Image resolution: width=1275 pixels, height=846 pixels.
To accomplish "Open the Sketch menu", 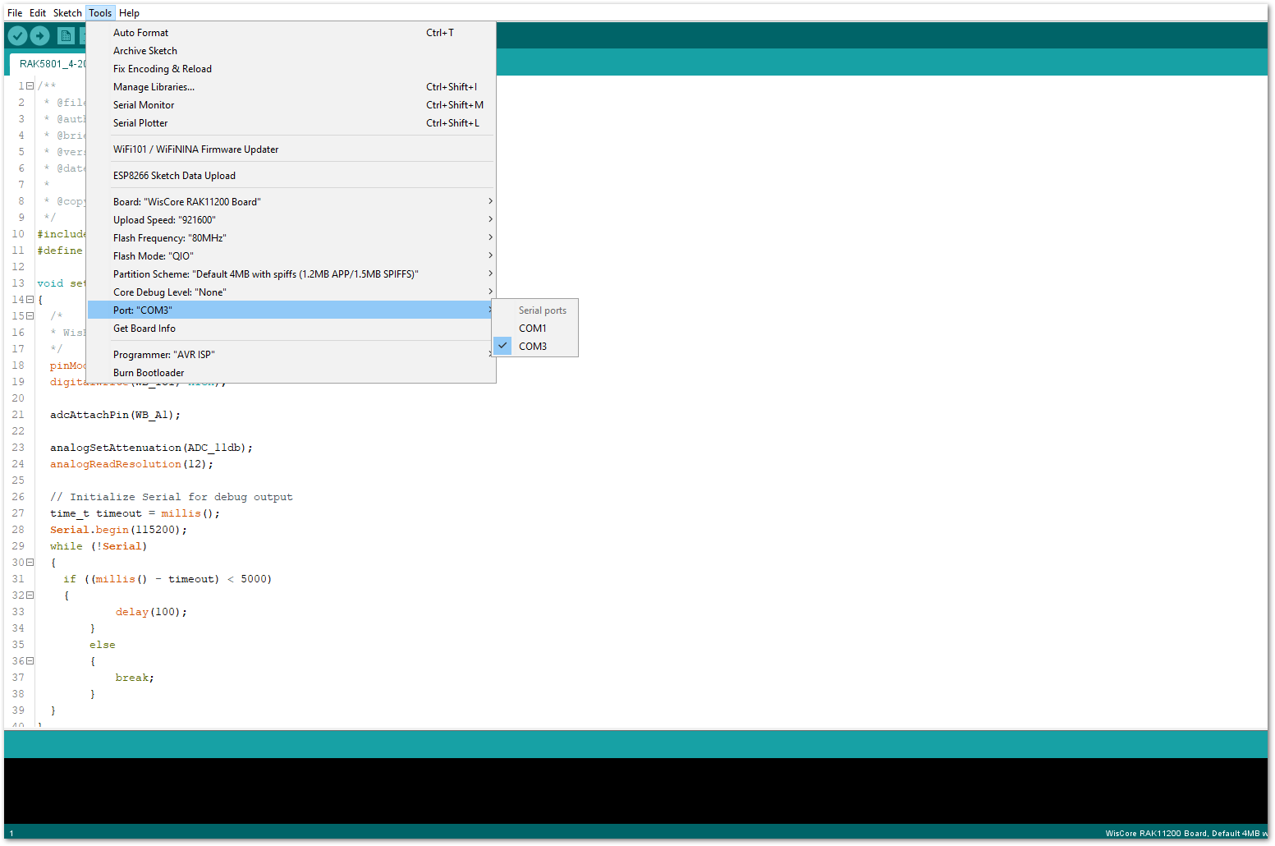I will tap(67, 13).
